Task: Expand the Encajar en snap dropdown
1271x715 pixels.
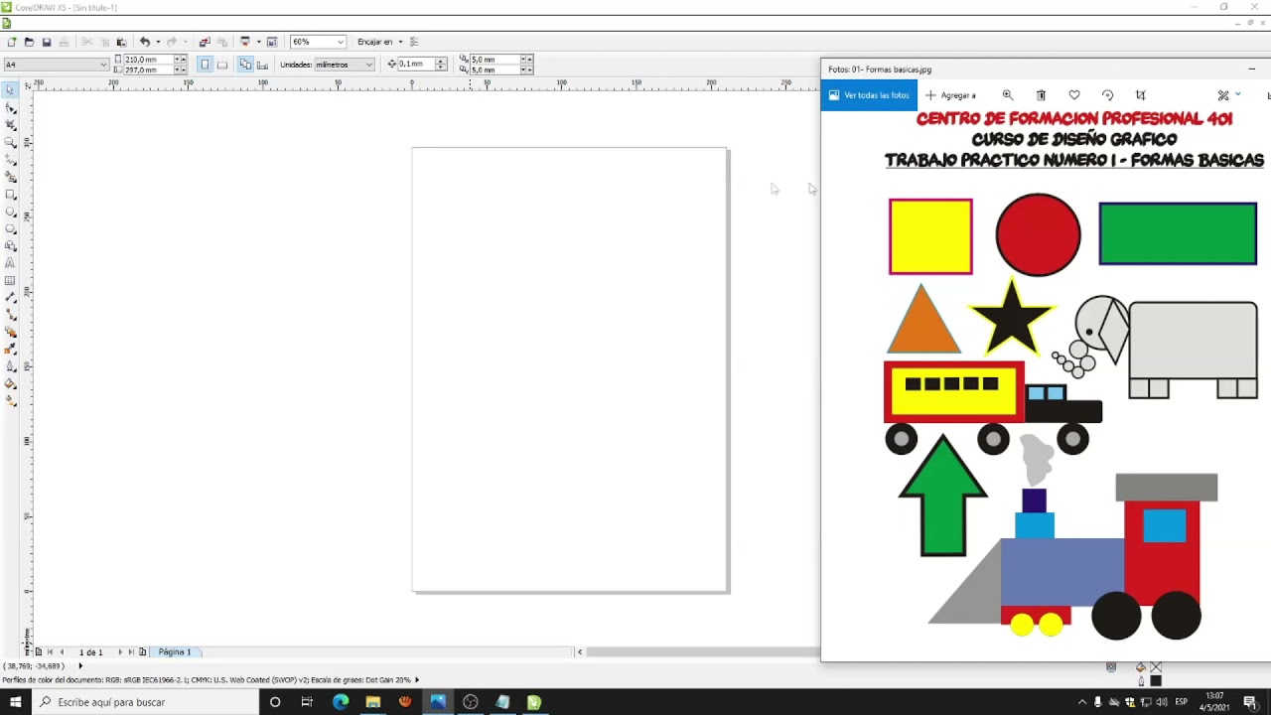Action: [400, 42]
